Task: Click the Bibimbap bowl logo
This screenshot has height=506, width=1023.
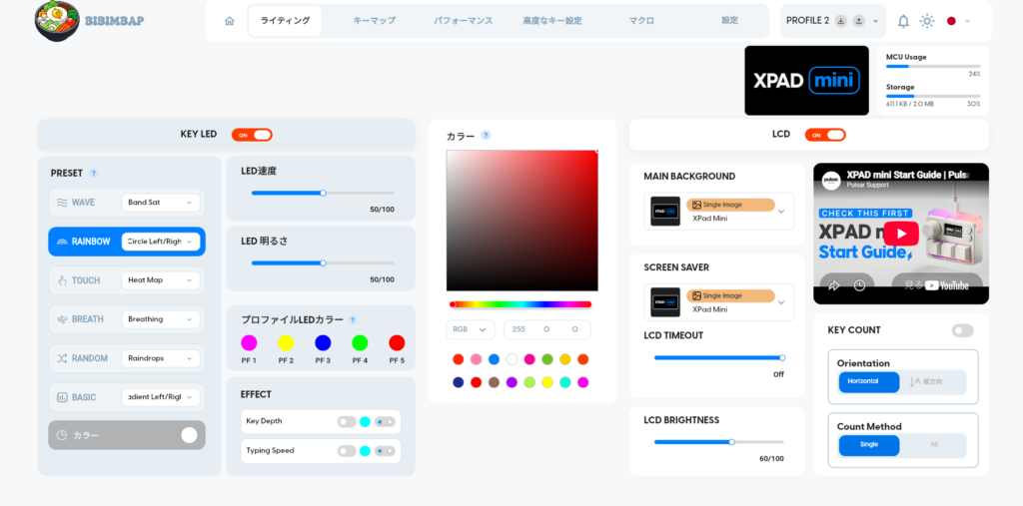Action: tap(57, 20)
